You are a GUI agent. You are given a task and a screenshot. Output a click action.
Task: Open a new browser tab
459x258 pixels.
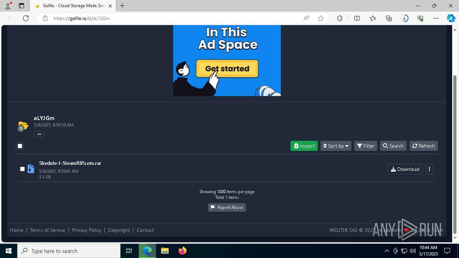[x=122, y=6]
